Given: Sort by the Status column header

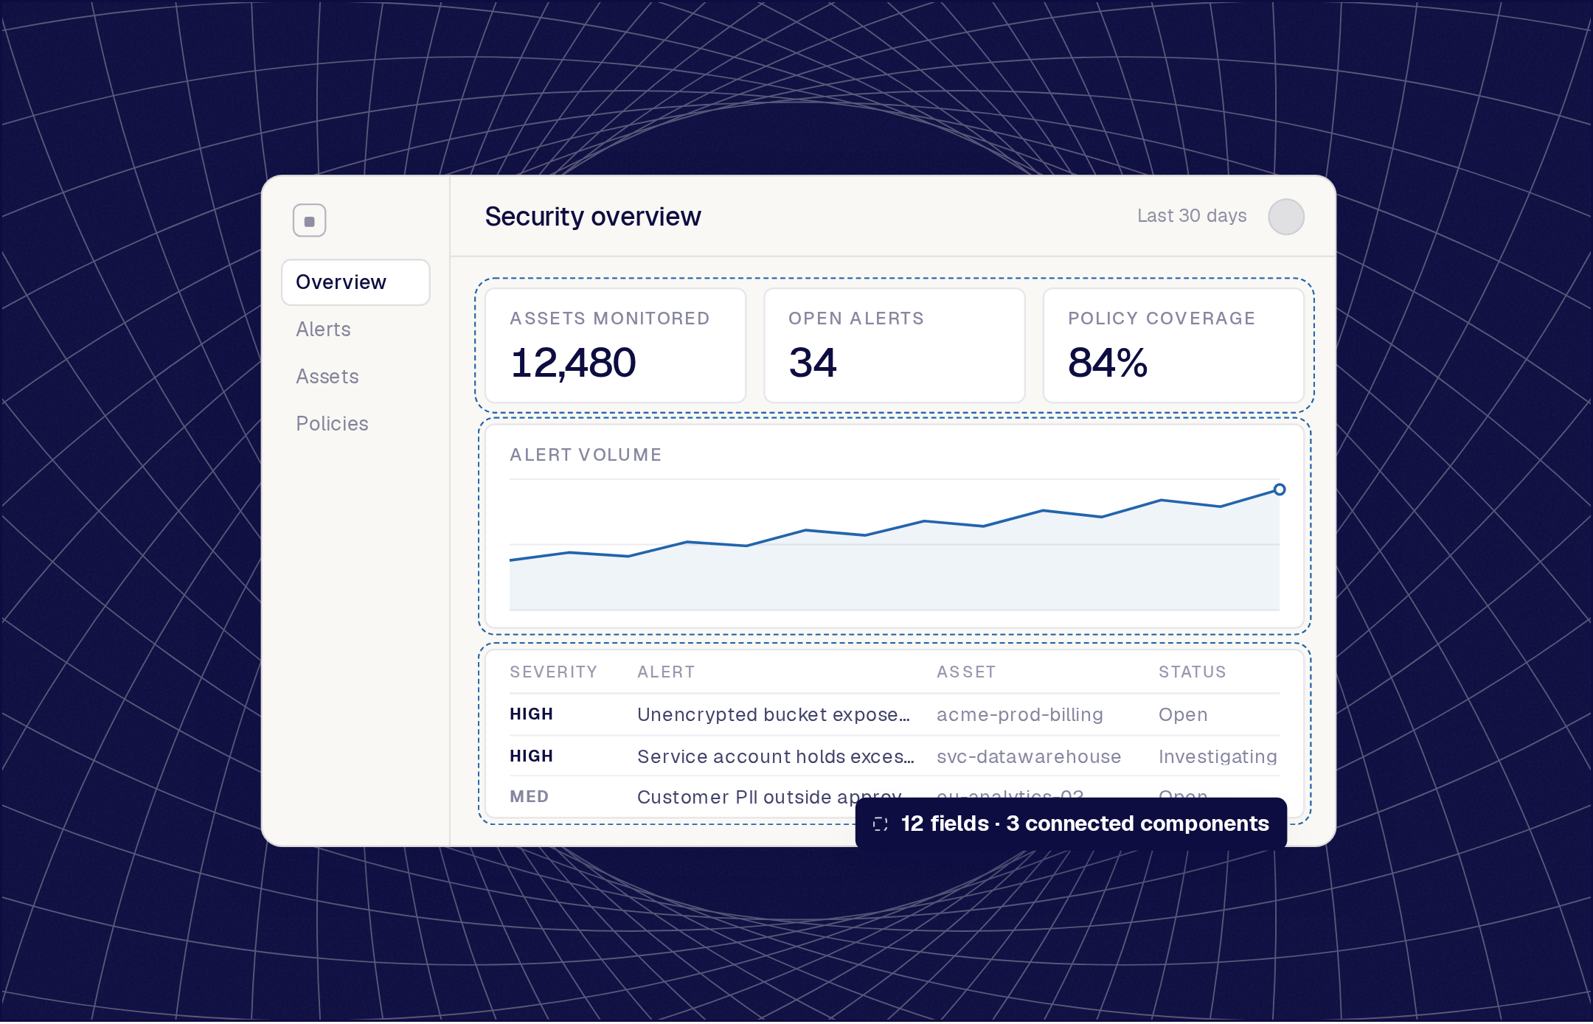Looking at the screenshot, I should [1192, 672].
